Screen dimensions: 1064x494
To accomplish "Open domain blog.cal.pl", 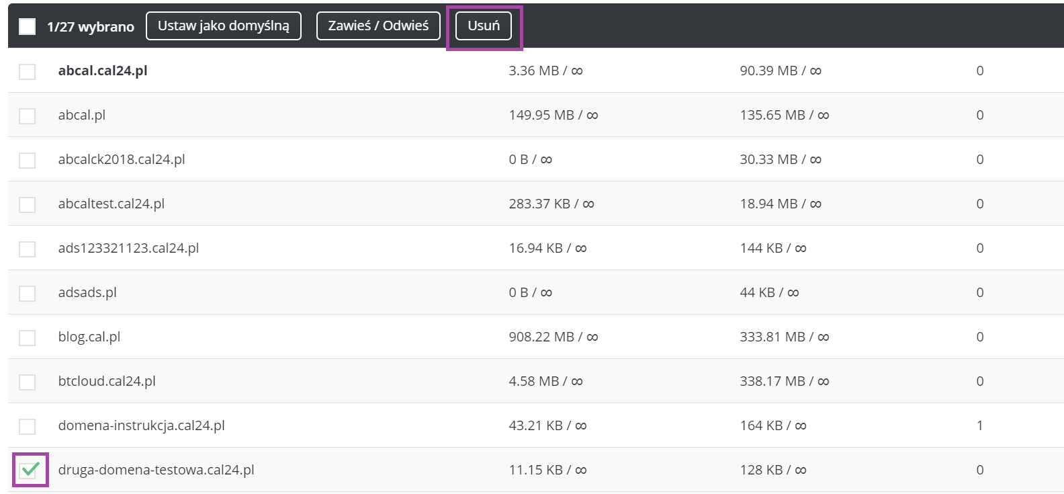I will pyautogui.click(x=89, y=337).
